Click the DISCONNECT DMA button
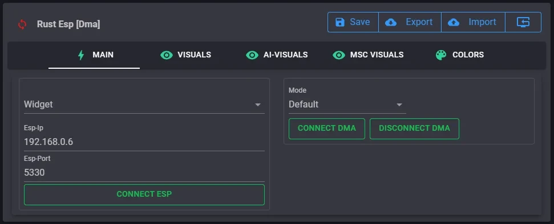 pyautogui.click(x=414, y=128)
